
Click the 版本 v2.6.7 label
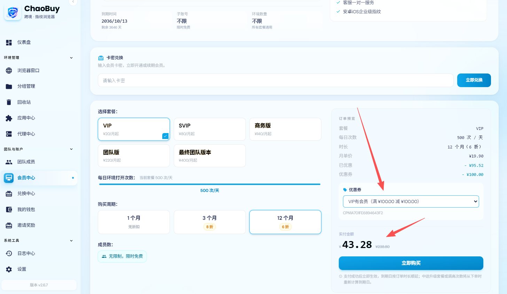[39, 285]
